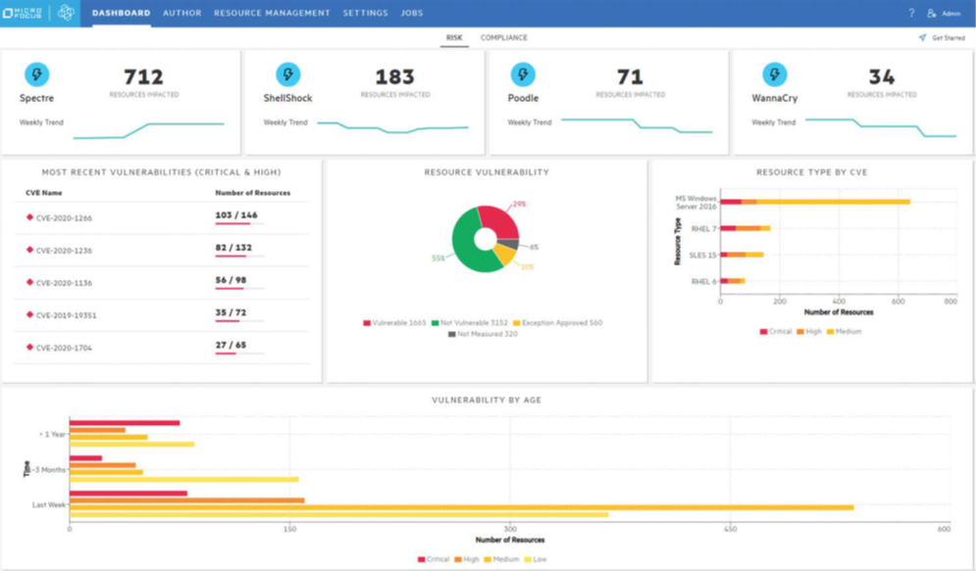976x571 pixels.
Task: Open the Jobs menu item
Action: (x=412, y=13)
